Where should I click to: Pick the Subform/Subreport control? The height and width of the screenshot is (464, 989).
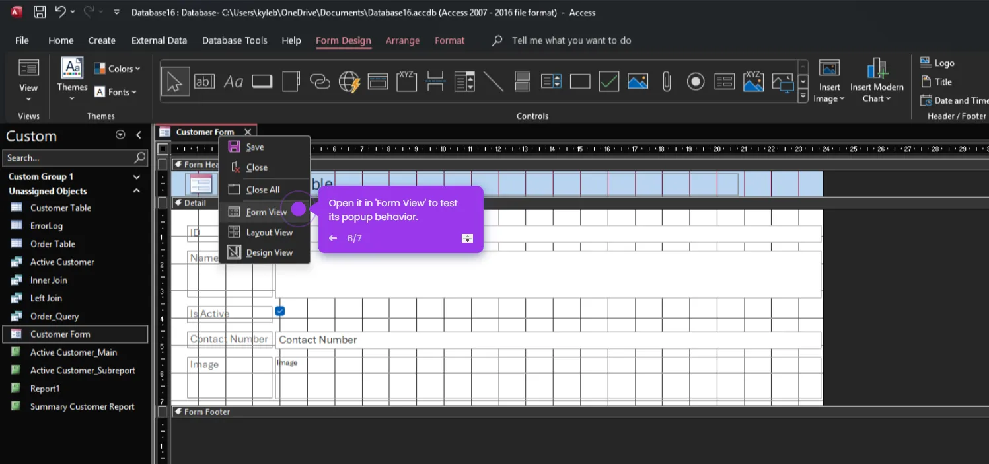[x=725, y=81]
